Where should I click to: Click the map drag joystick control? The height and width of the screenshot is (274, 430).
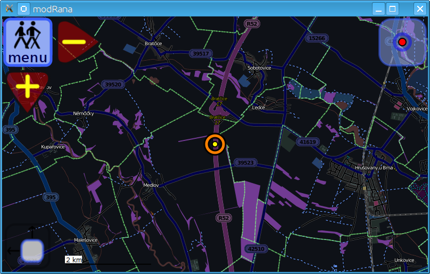(31, 250)
